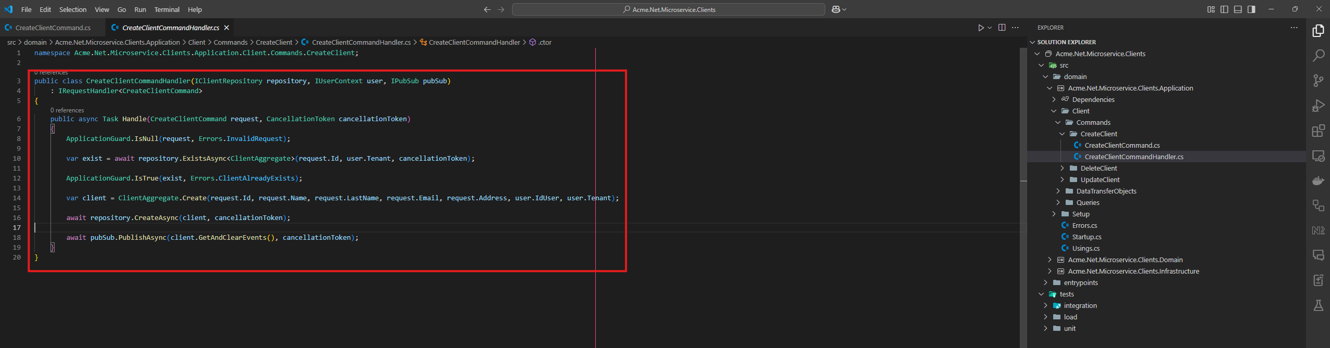Select the unit tests folder

click(x=1069, y=328)
